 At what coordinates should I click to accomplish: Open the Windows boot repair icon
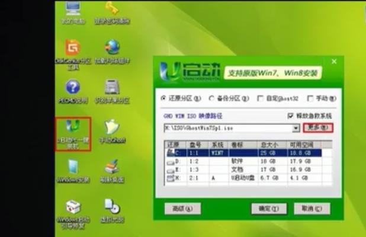coord(73,214)
